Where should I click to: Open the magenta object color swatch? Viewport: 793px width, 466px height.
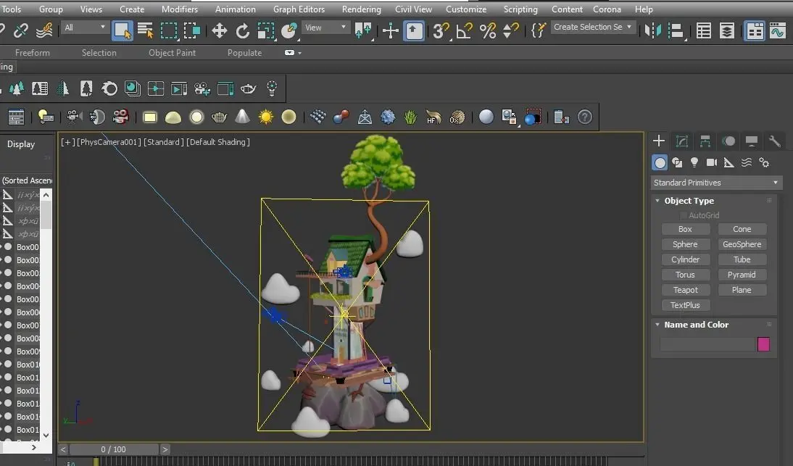pos(763,344)
